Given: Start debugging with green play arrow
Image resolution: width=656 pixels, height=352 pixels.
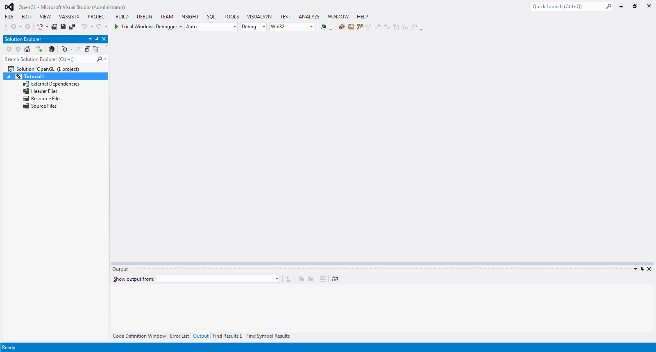Looking at the screenshot, I should coord(117,27).
